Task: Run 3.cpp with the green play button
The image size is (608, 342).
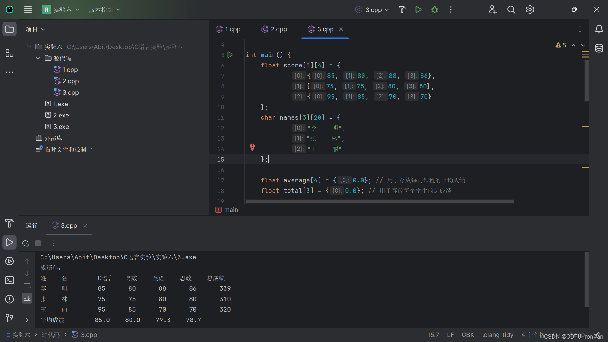Action: tap(418, 9)
